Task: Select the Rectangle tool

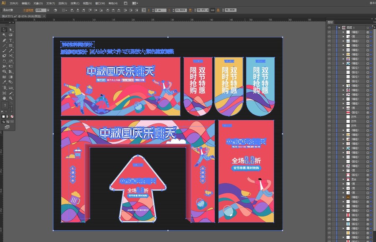Action: click(x=10, y=45)
